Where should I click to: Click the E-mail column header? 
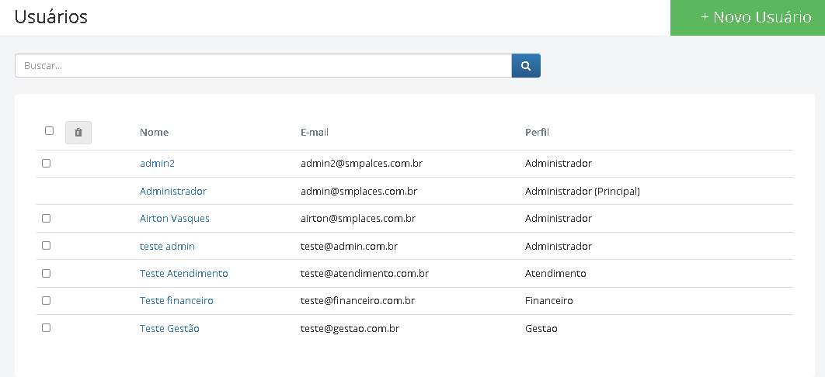pos(315,133)
